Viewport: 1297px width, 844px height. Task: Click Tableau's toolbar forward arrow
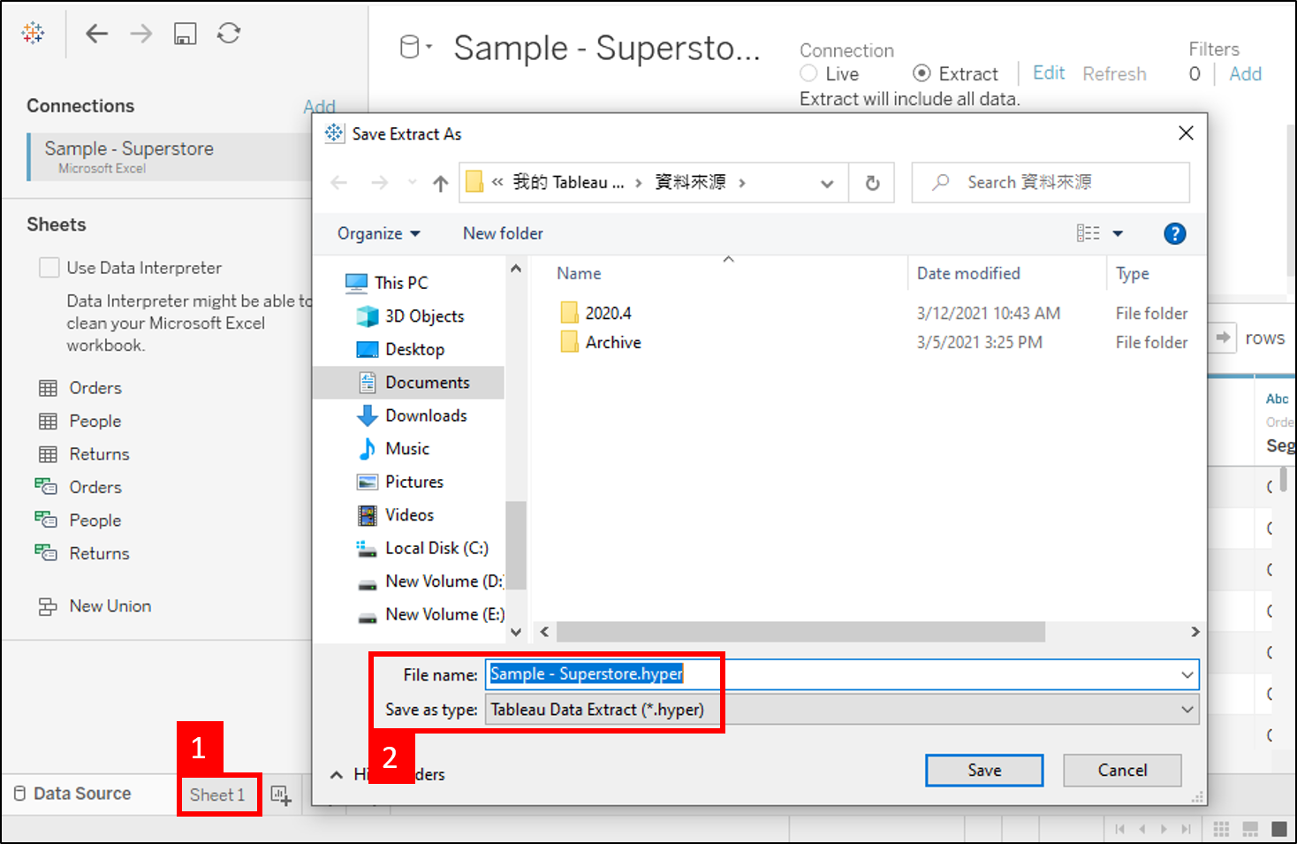pos(140,34)
